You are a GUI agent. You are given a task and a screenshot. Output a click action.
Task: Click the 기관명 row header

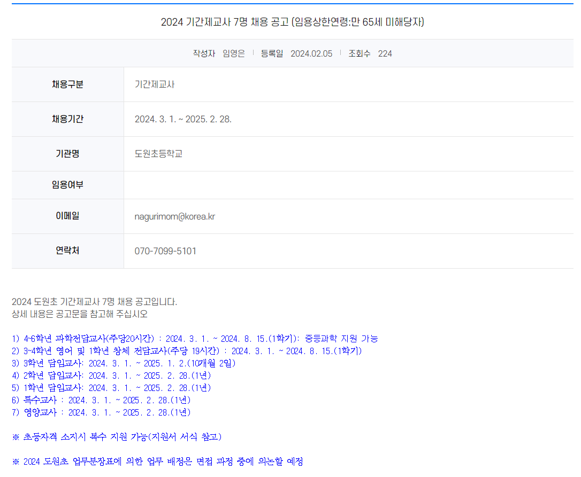(68, 154)
